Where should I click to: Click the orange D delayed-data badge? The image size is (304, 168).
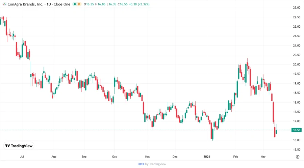[x=79, y=4]
